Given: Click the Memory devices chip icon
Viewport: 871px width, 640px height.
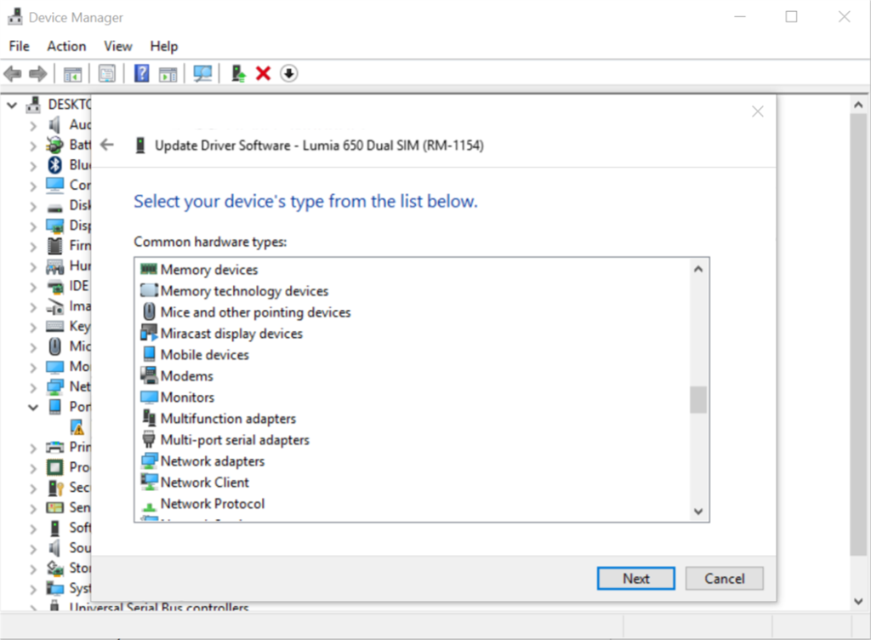Looking at the screenshot, I should 149,270.
